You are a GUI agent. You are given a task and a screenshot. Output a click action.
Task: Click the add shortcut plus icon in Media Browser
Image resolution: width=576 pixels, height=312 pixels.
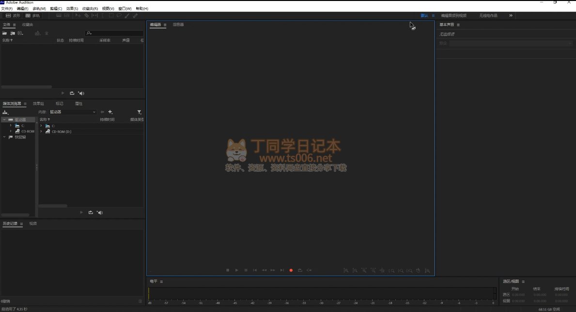[x=110, y=112]
